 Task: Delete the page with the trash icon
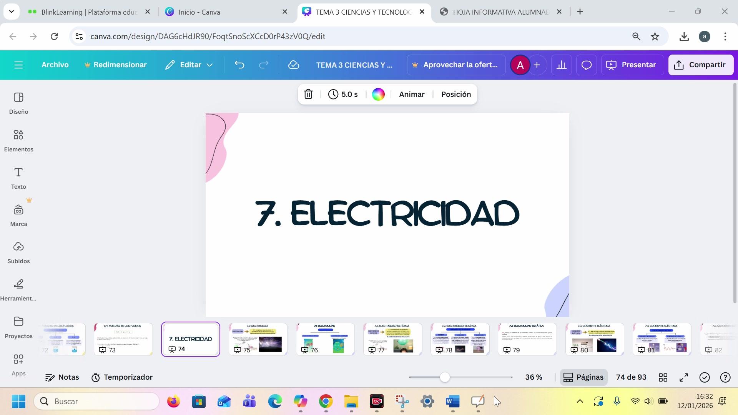point(308,95)
